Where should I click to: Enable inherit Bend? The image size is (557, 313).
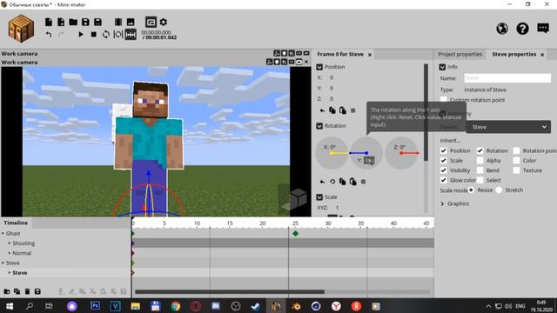(x=480, y=170)
